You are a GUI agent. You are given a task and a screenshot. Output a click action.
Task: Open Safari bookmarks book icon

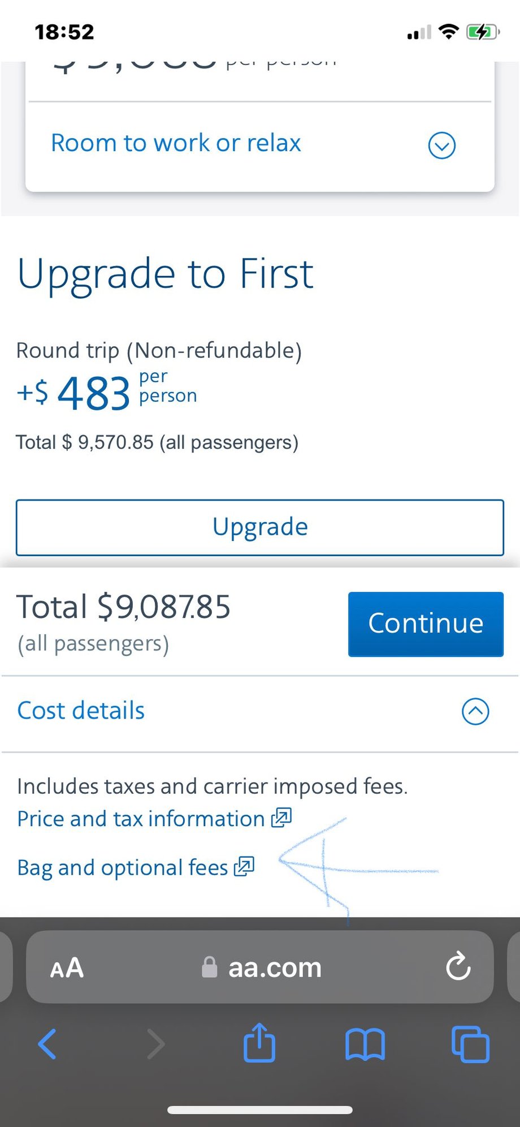pos(365,1044)
